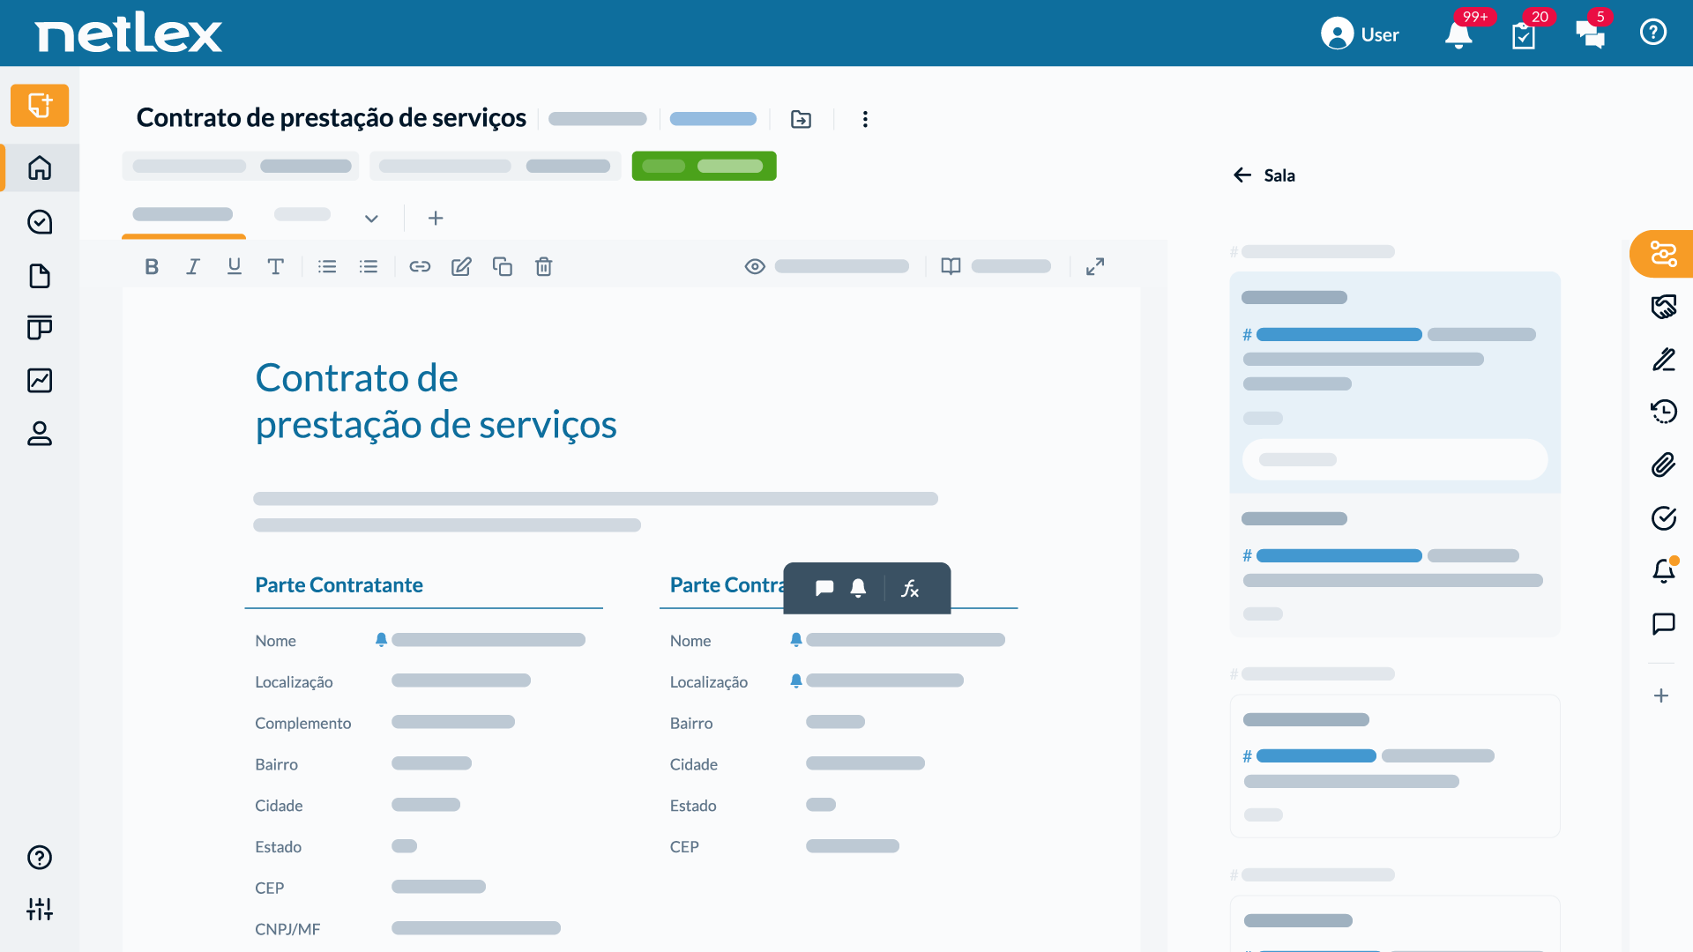Open the alerts bell in right rail
The height and width of the screenshot is (952, 1693).
pos(1663,571)
